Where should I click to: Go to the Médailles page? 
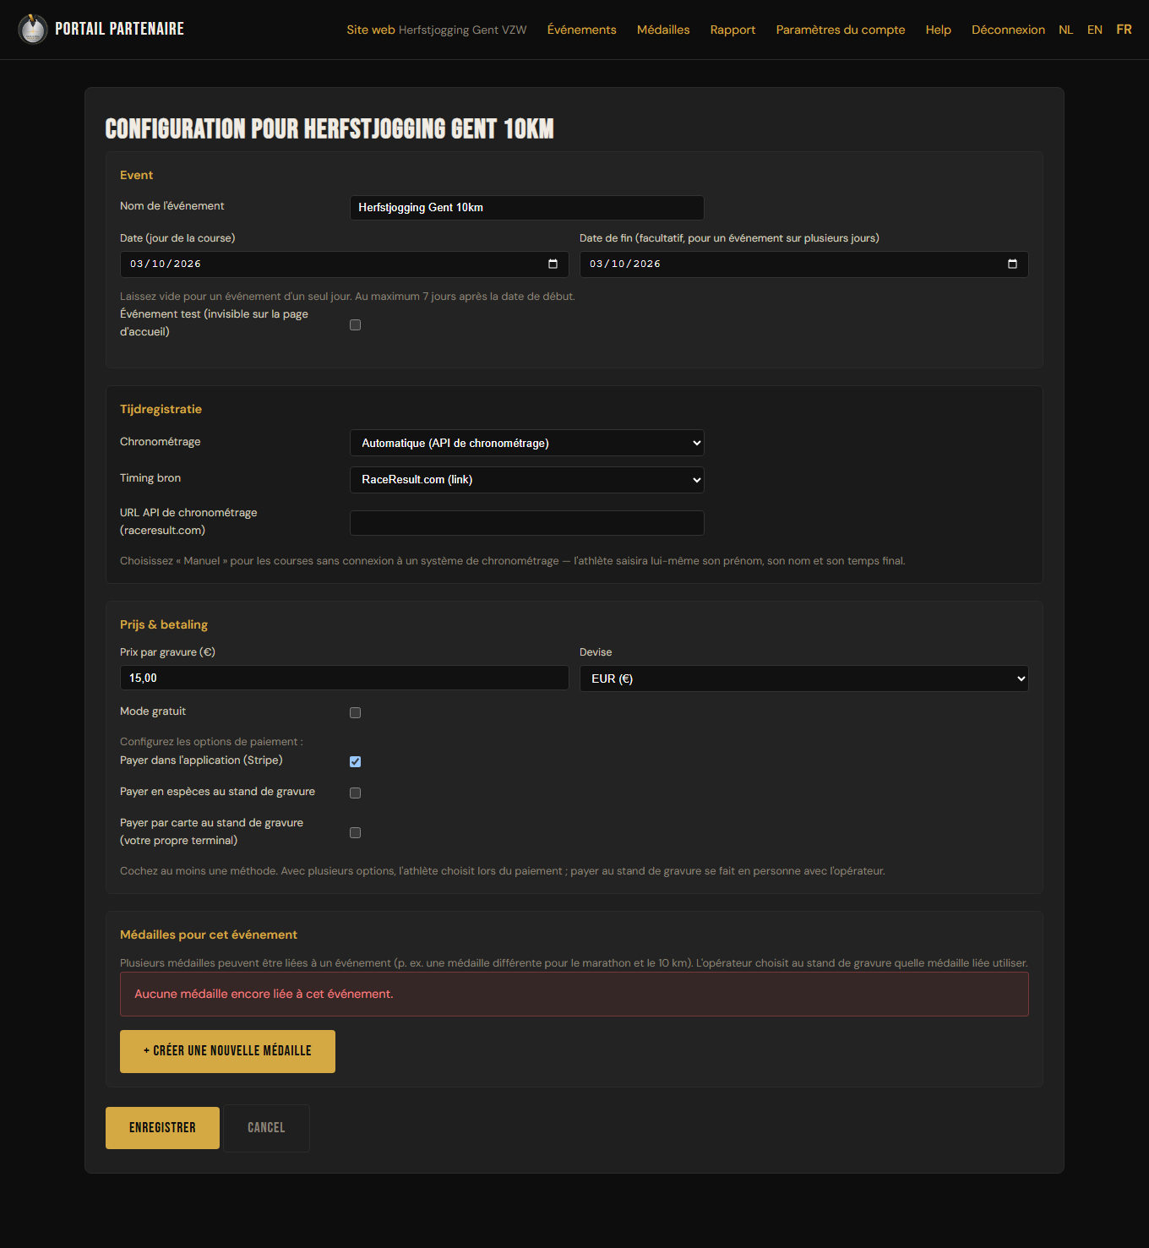[663, 30]
